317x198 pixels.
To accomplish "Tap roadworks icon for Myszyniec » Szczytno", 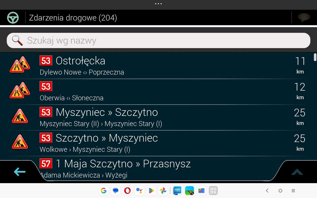I will coord(20,116).
